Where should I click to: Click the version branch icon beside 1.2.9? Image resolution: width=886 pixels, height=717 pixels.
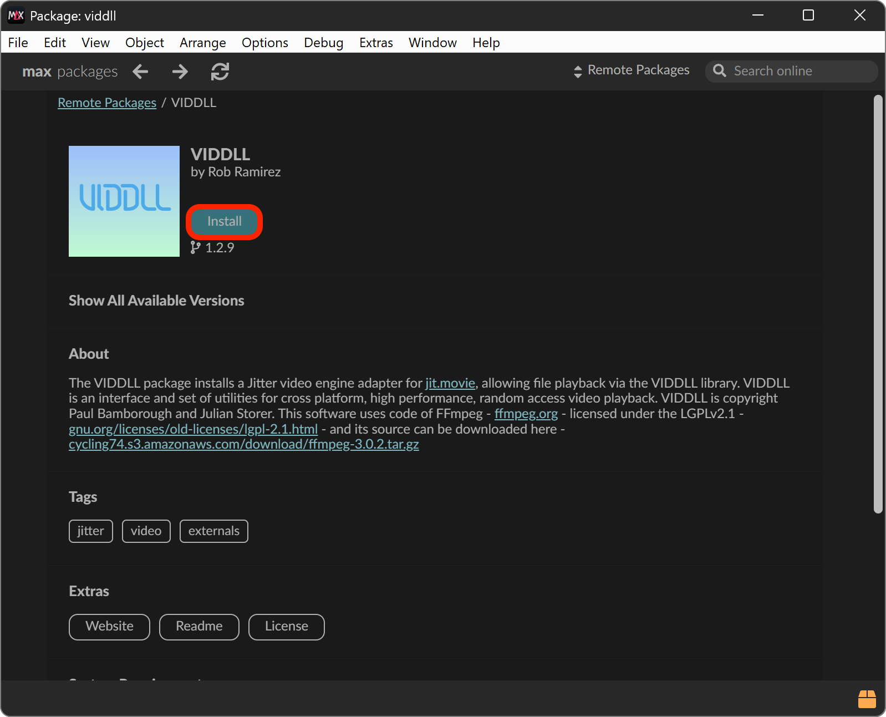(195, 247)
